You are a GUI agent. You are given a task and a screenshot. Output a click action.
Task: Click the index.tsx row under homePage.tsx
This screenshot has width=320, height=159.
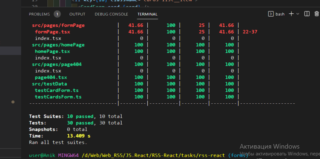[x=48, y=58]
